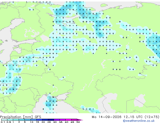
Task: Click the palest 0.1–0.5 mm legend swatch
Action: click(4, 120)
